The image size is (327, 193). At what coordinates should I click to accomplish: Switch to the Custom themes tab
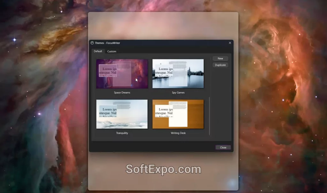pos(111,51)
